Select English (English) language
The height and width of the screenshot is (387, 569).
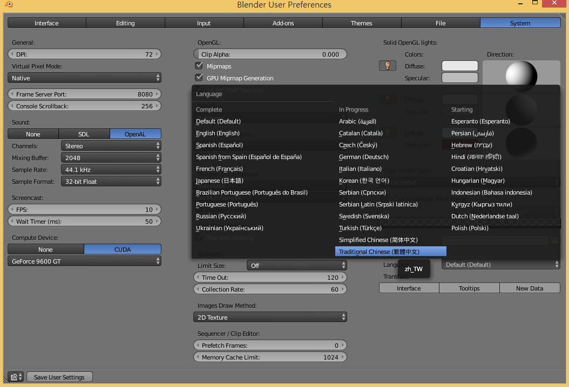263,133
